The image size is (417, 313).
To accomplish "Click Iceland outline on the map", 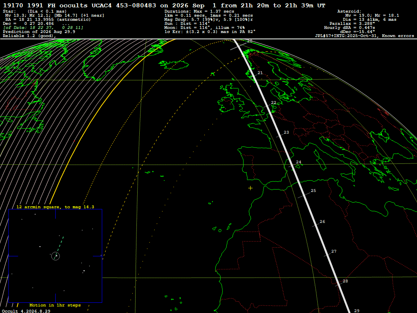I will 174,65.
